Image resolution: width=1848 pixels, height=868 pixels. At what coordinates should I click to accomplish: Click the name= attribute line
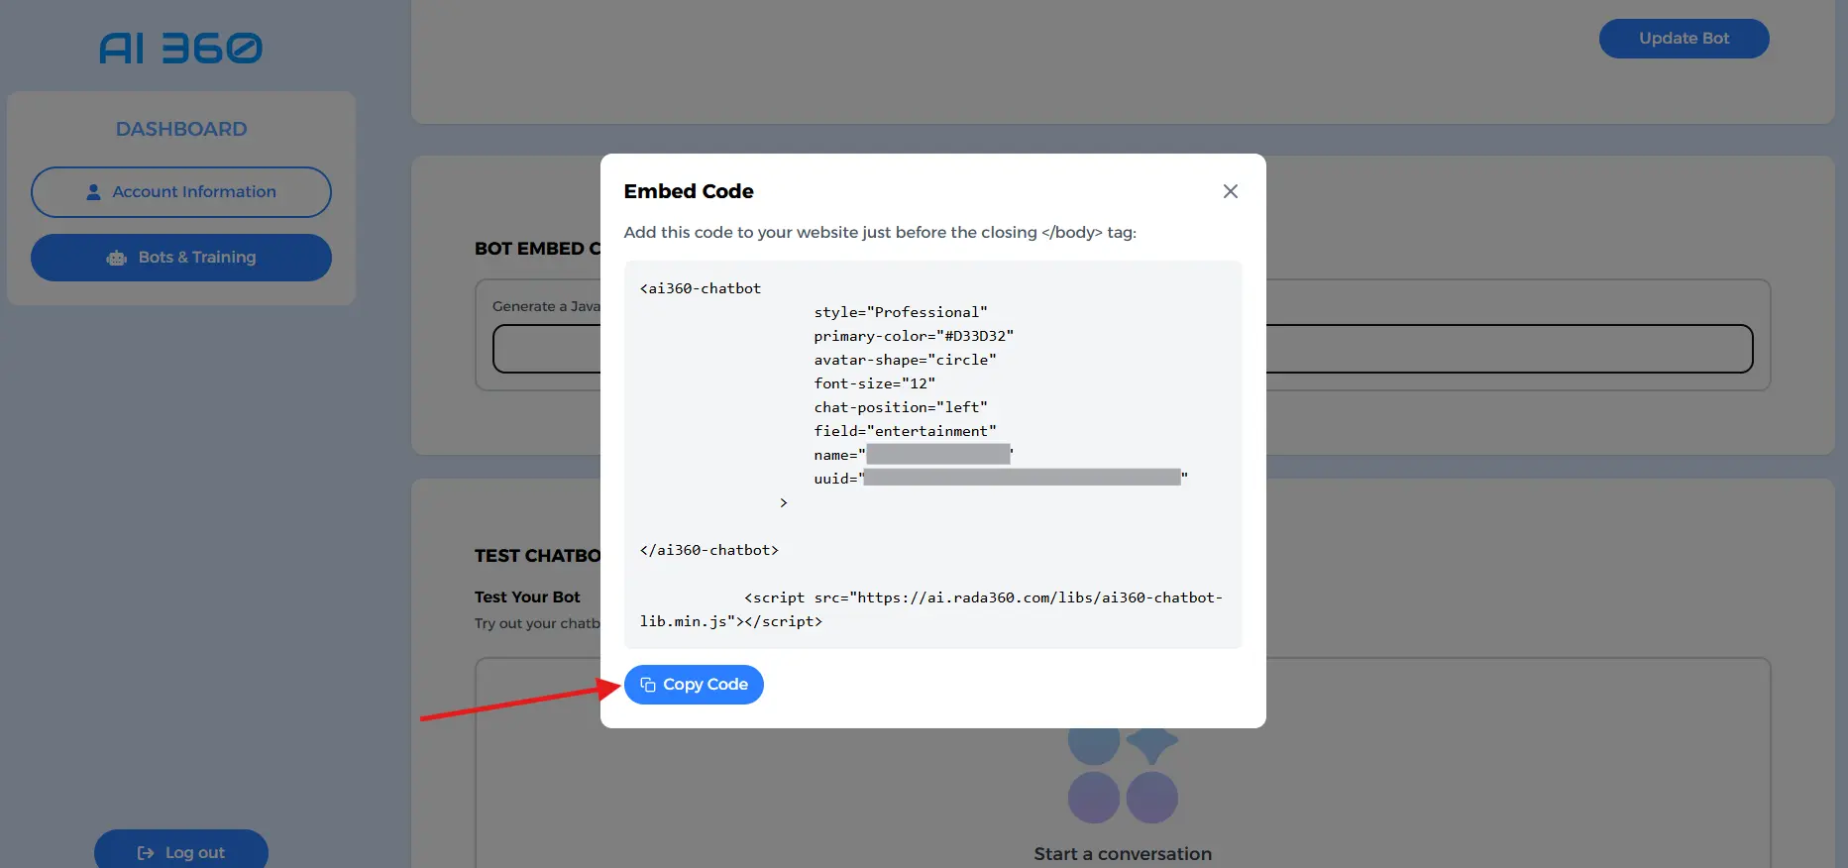pos(914,455)
